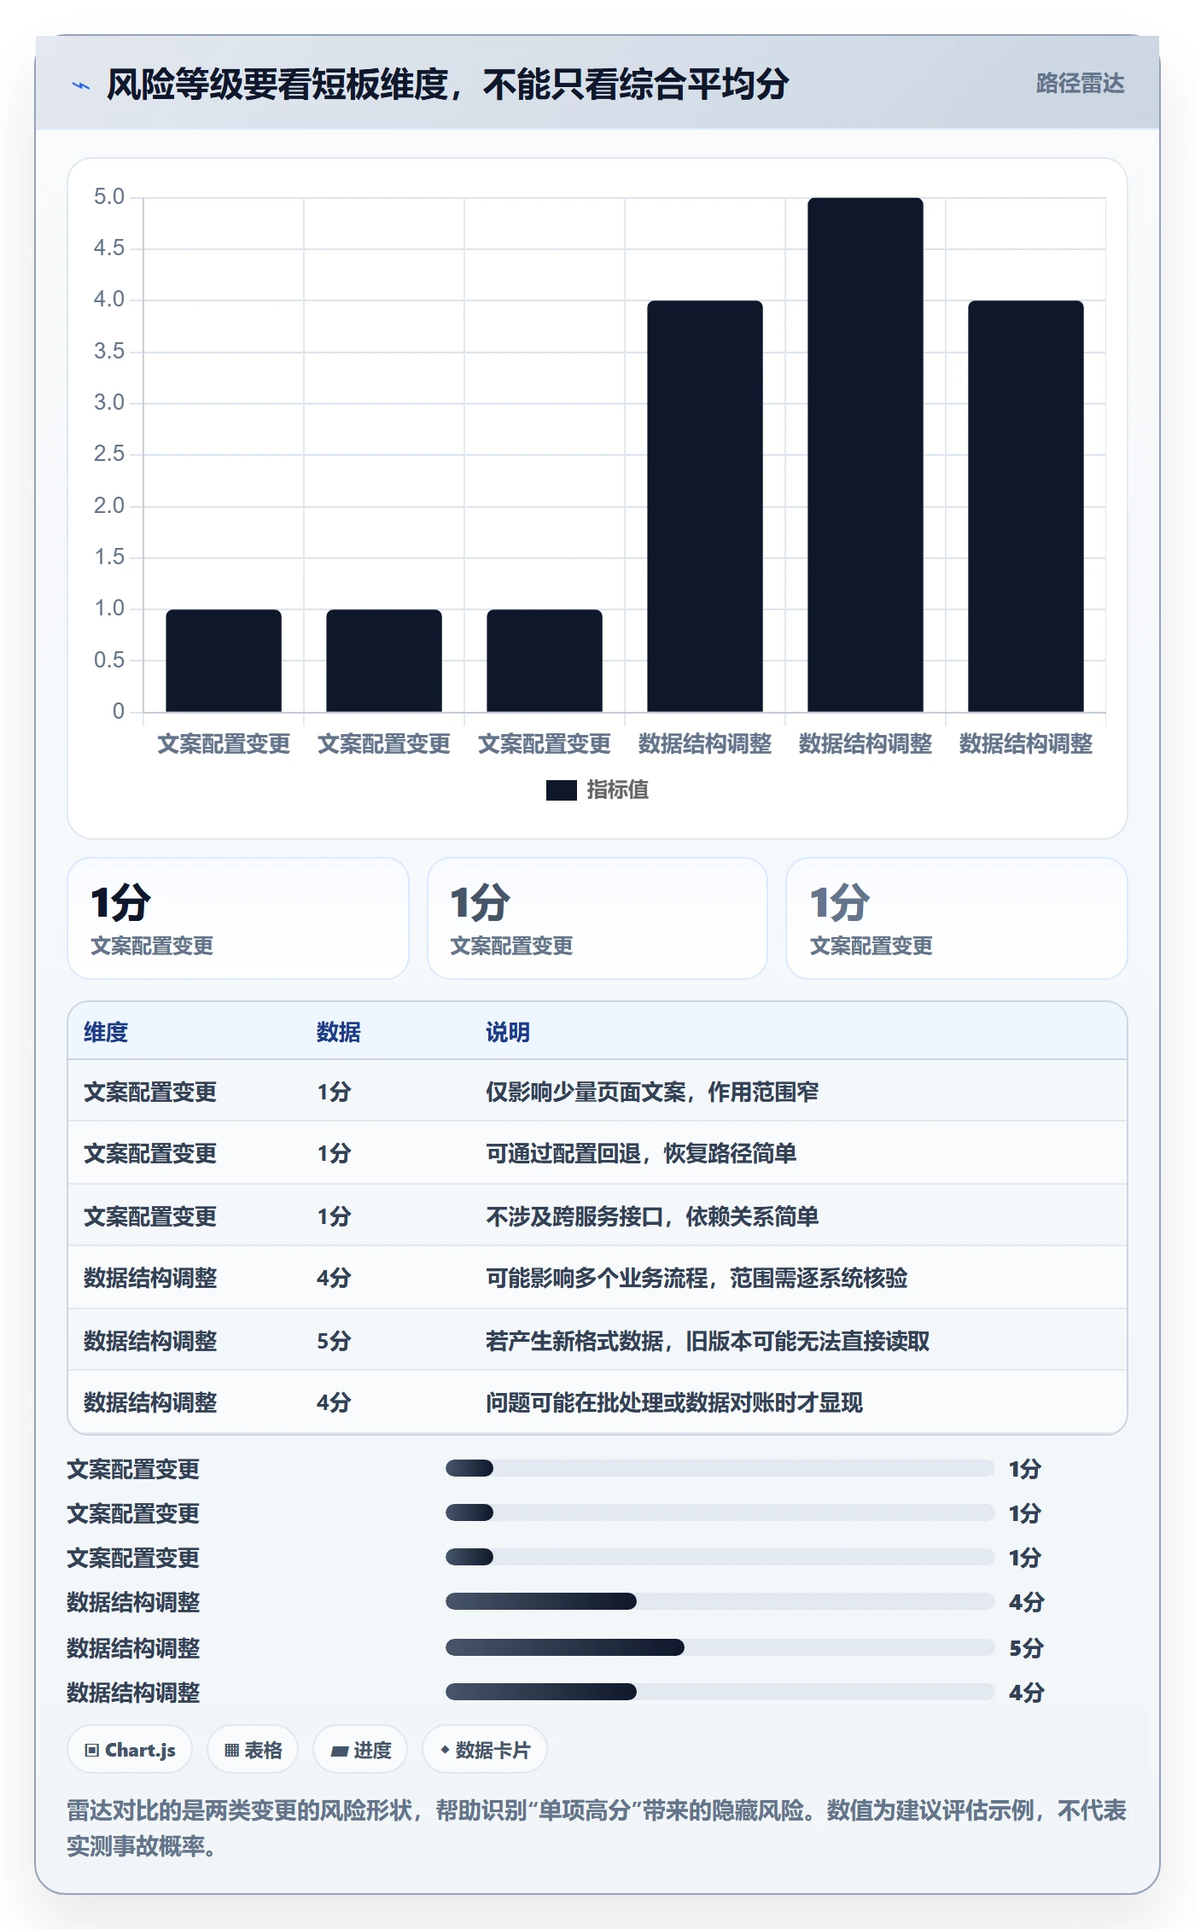Click the 5分 value beside the progress bar
The width and height of the screenshot is (1195, 1929).
[x=1026, y=1648]
